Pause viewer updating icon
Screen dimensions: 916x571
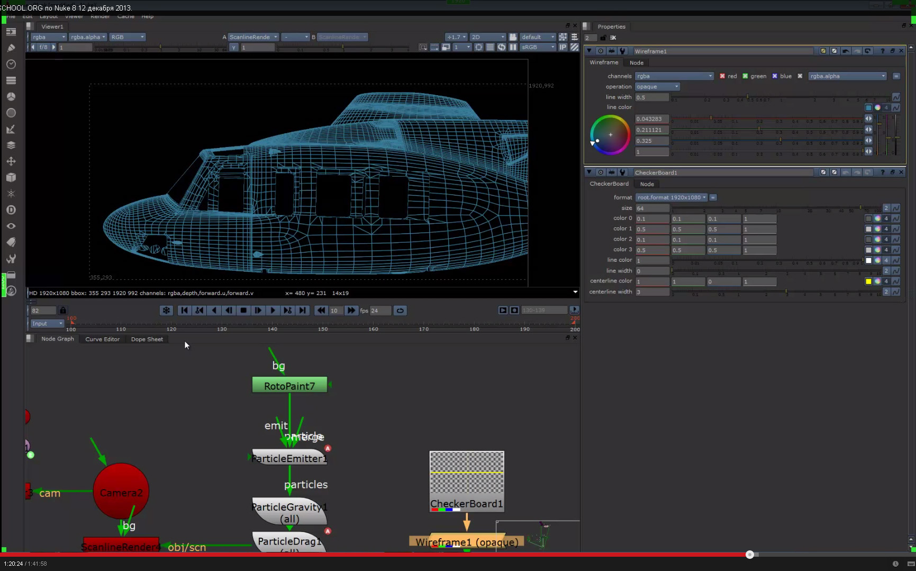[513, 47]
